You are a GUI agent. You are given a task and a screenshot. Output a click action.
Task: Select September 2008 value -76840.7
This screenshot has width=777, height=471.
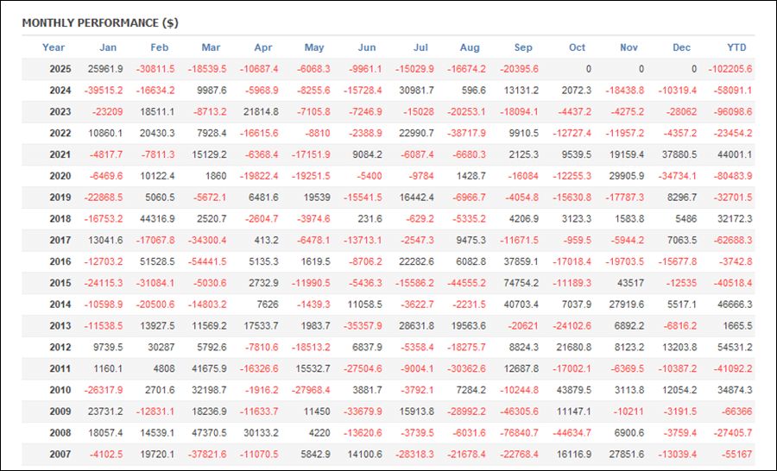pyautogui.click(x=519, y=430)
